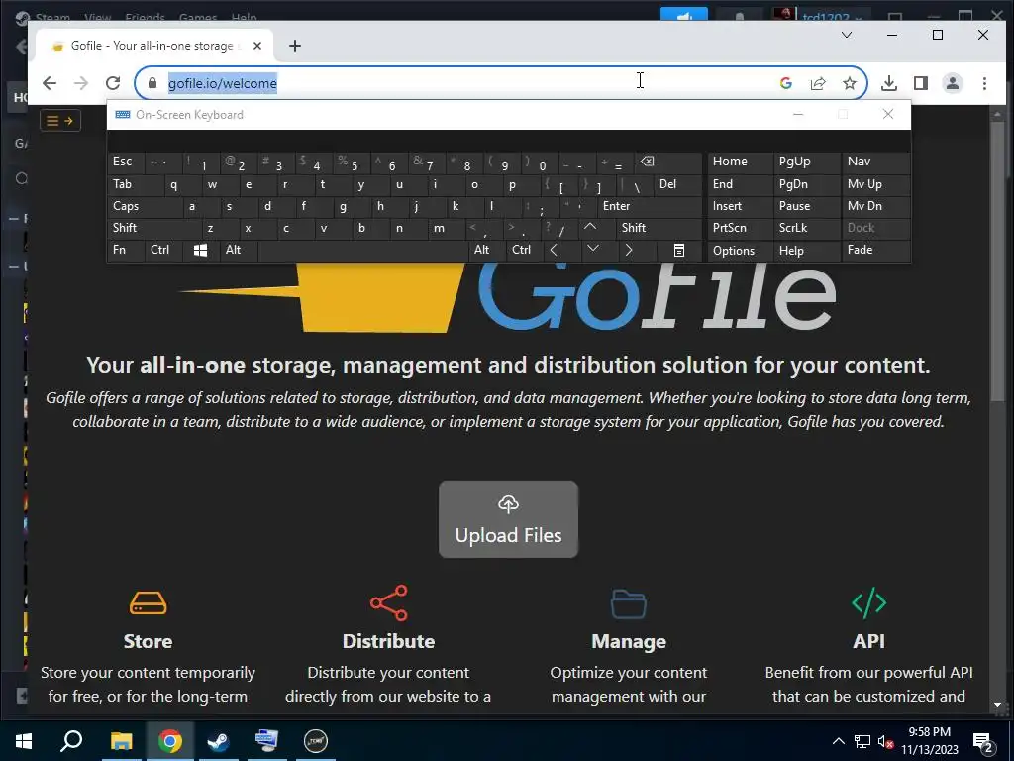Click the site lock icon in address bar

click(152, 83)
